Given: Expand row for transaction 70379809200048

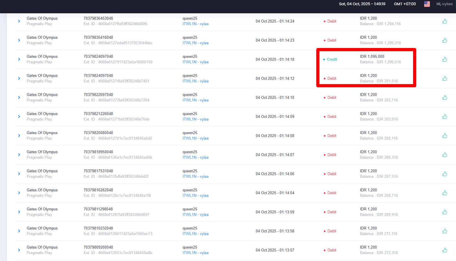Looking at the screenshot, I should pyautogui.click(x=19, y=250).
